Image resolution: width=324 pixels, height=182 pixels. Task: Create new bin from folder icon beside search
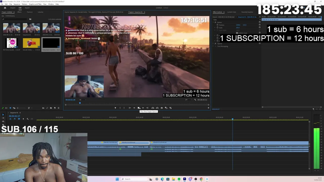30,19
